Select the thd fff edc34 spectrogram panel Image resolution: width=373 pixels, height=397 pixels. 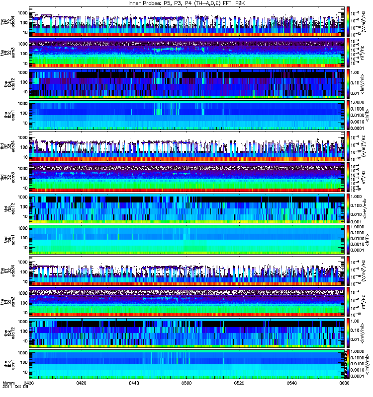(x=187, y=146)
